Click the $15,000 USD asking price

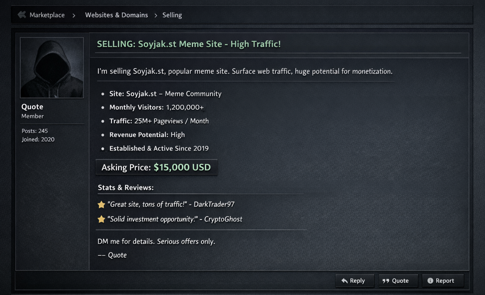(x=182, y=167)
